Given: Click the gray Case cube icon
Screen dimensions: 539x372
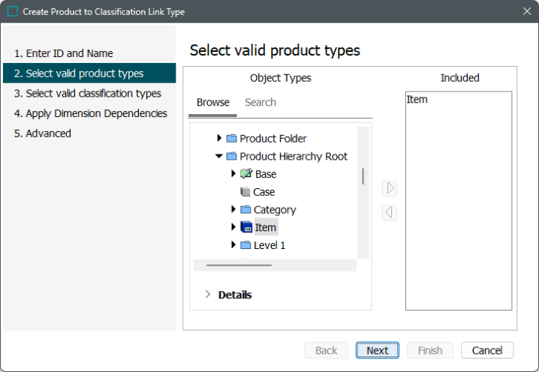Looking at the screenshot, I should (x=245, y=192).
